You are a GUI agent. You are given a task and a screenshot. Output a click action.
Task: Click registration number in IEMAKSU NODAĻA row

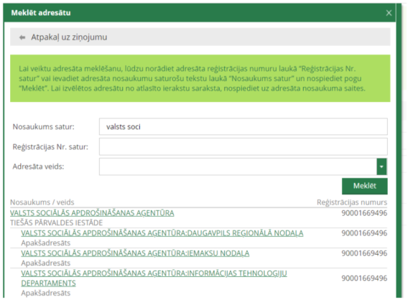[364, 253]
